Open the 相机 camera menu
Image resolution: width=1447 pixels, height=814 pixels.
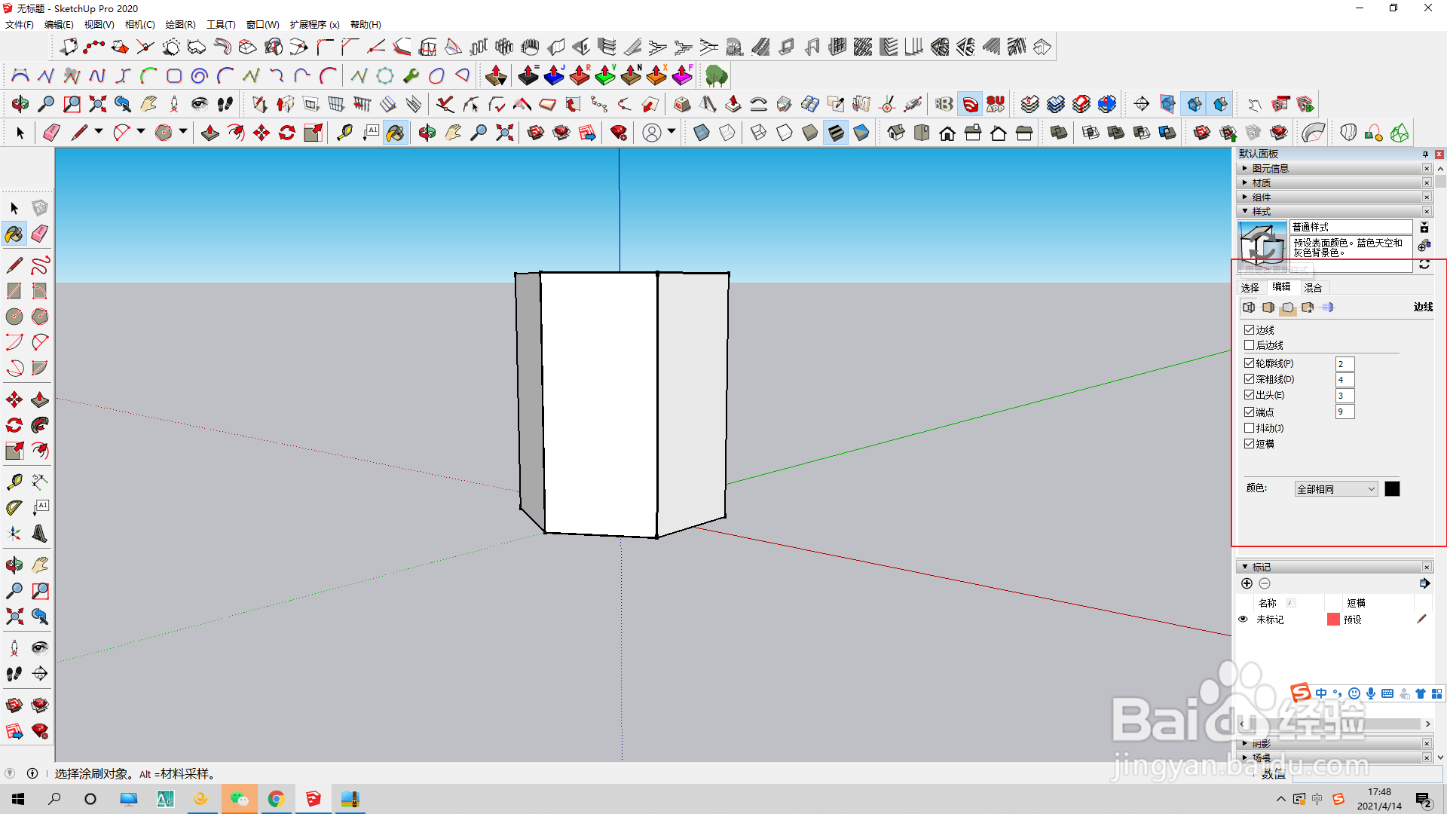(139, 25)
